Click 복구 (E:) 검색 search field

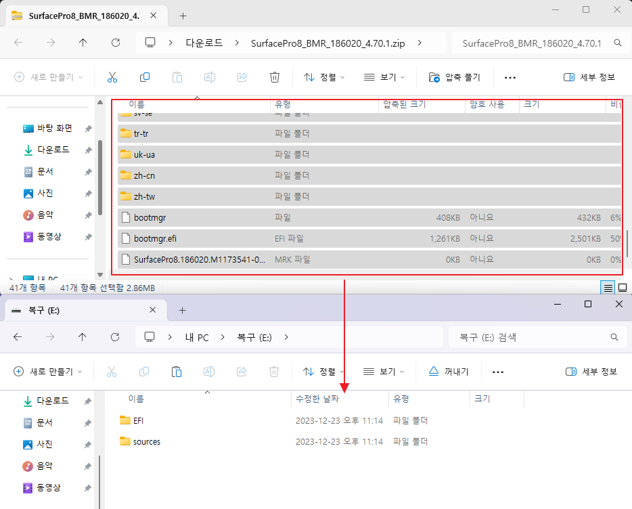pyautogui.click(x=537, y=337)
